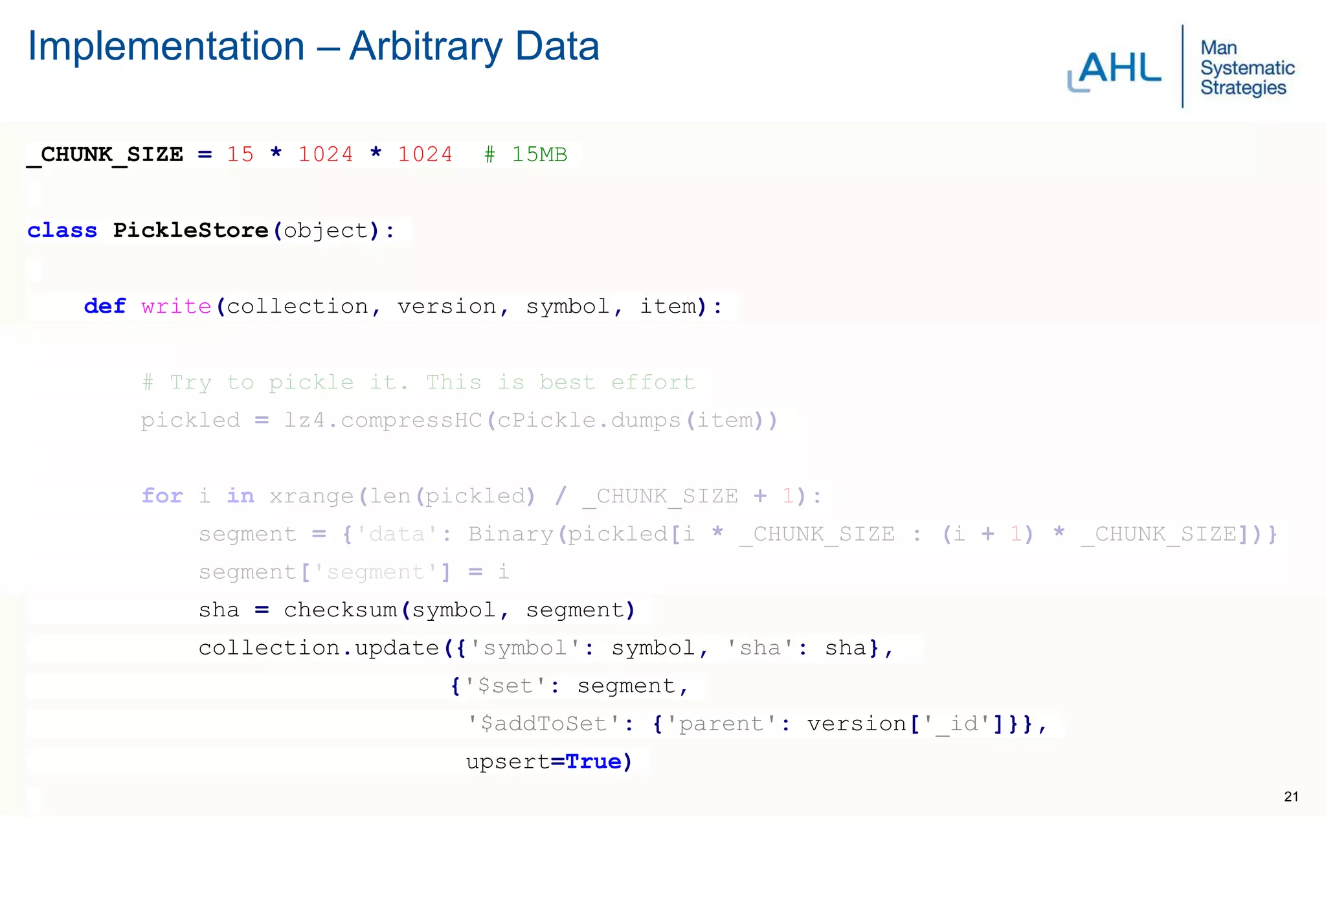The width and height of the screenshot is (1326, 918).
Task: Click the write function name
Action: pyautogui.click(x=176, y=306)
